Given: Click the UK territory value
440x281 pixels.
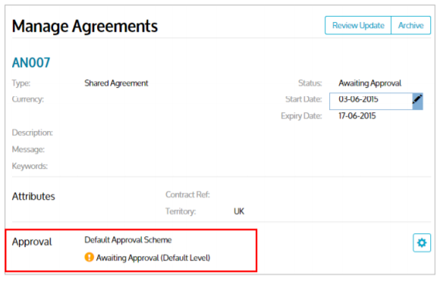Looking at the screenshot, I should [x=239, y=211].
